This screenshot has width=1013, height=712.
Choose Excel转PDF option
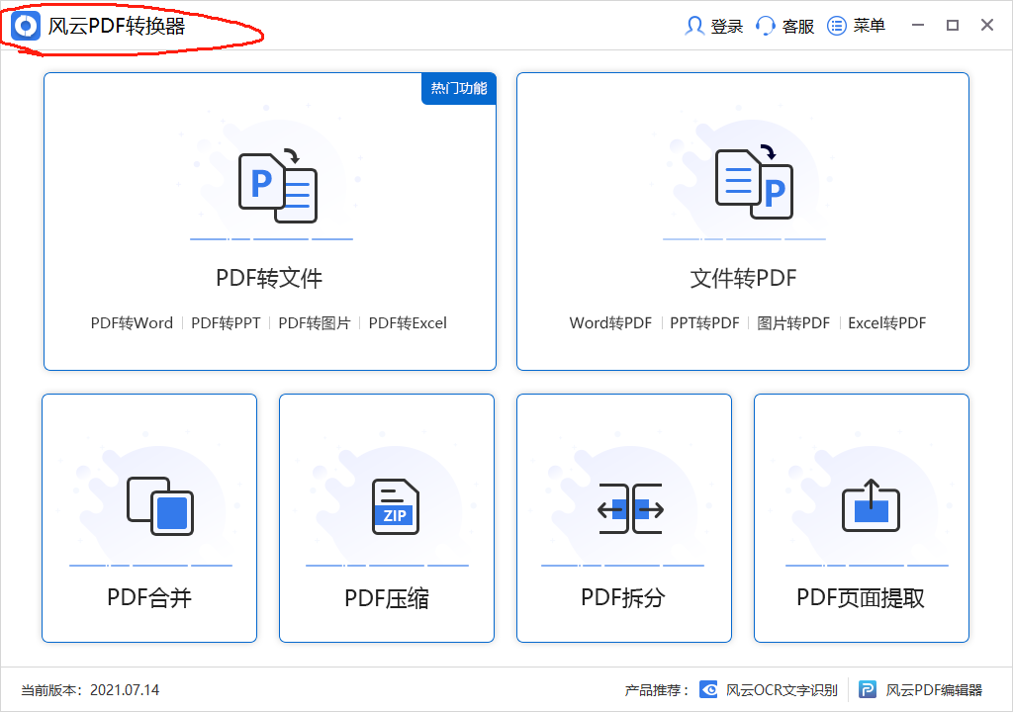pos(887,323)
